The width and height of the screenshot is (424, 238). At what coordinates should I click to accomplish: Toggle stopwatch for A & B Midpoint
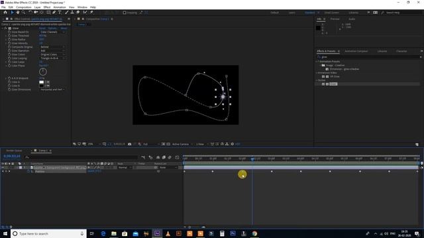9,78
